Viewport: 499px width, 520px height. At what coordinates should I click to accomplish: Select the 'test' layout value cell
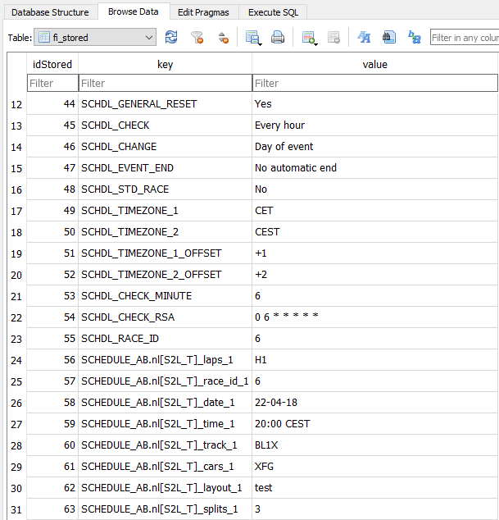coord(374,488)
